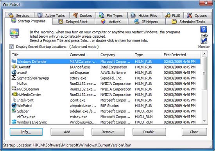Click the Options tab tools icon
215x151 pixels.
pyautogui.click(x=189, y=15)
